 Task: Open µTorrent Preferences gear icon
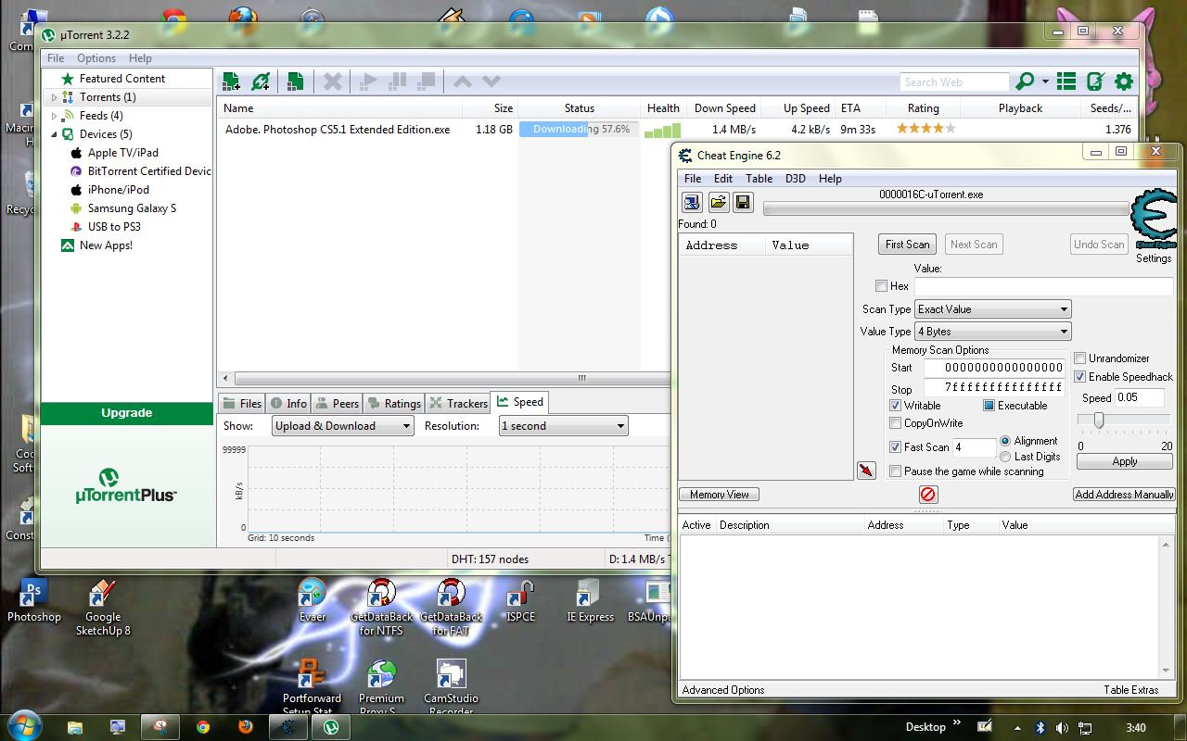point(1124,82)
